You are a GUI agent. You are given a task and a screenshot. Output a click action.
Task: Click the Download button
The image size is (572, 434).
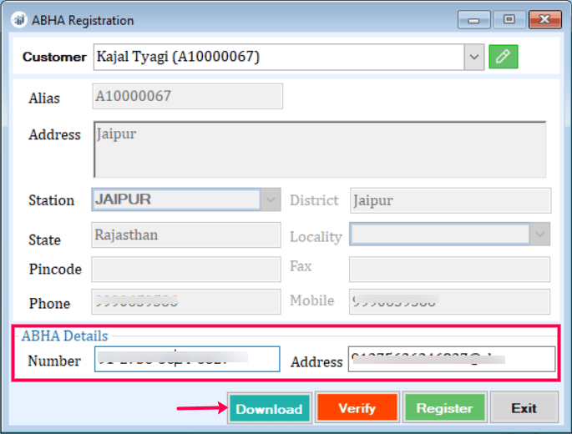[x=269, y=408]
